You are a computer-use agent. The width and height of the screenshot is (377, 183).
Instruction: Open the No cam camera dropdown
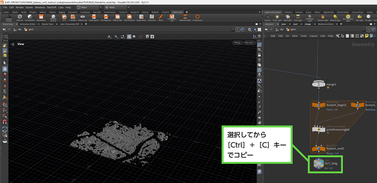click(x=250, y=43)
